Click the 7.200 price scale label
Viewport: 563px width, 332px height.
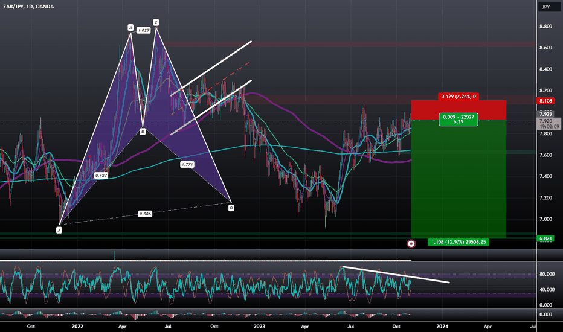[x=545, y=198]
